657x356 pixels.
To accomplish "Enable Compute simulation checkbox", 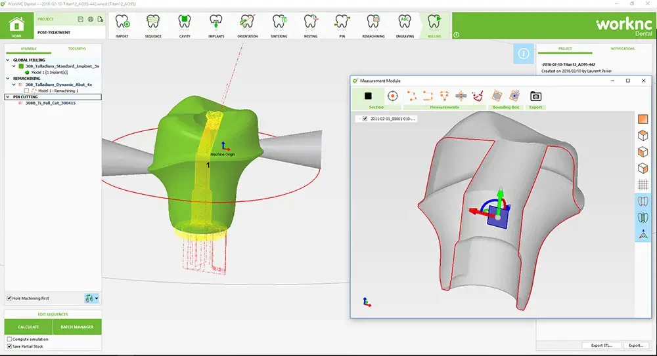I will [x=9, y=339].
